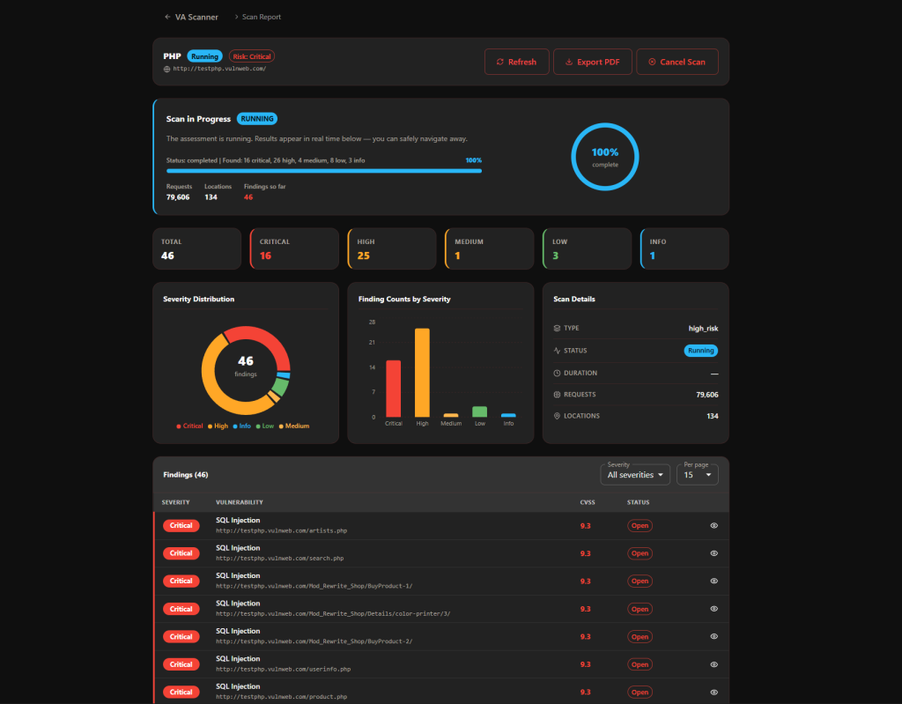Select the Critical summary card showing 16

click(293, 248)
